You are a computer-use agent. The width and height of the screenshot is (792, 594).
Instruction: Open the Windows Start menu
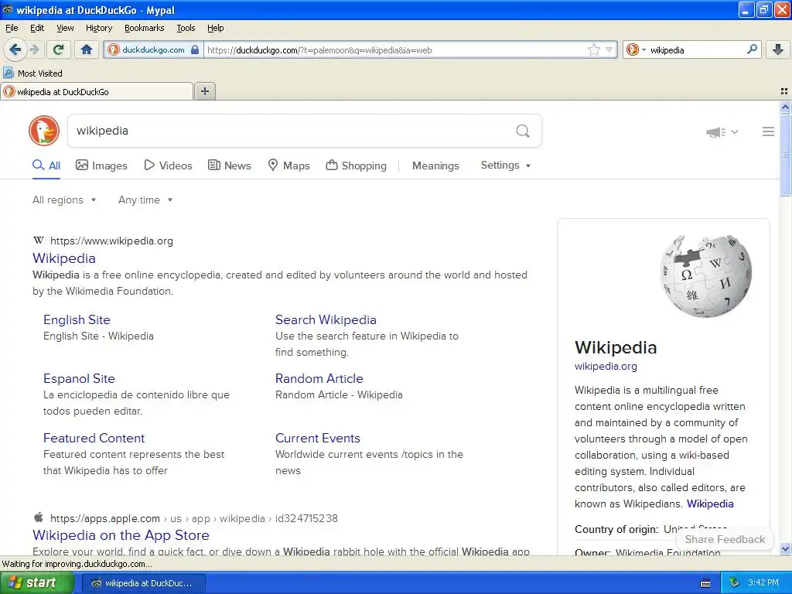pyautogui.click(x=37, y=583)
